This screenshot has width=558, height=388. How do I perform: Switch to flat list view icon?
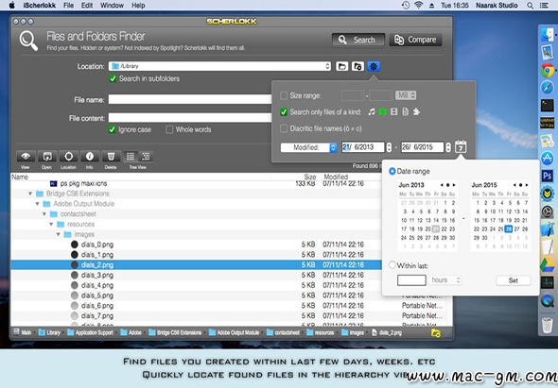click(x=131, y=157)
